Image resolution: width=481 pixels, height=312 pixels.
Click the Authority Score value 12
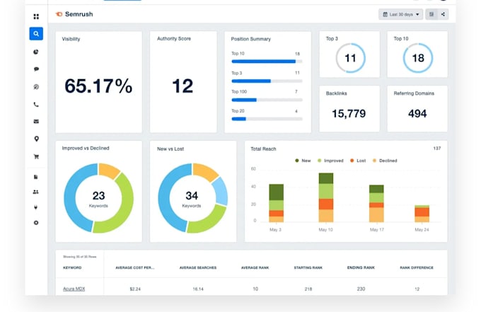(182, 86)
